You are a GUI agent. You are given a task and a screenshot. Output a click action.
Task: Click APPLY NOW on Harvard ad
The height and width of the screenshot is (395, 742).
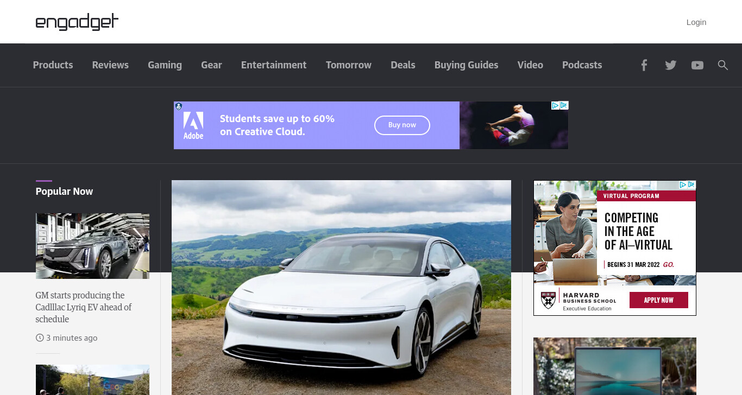tap(658, 300)
